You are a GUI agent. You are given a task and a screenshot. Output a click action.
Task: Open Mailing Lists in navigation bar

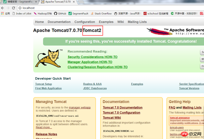(x=137, y=22)
